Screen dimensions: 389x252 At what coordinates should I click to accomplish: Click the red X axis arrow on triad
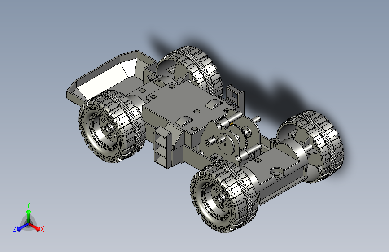tap(35, 227)
